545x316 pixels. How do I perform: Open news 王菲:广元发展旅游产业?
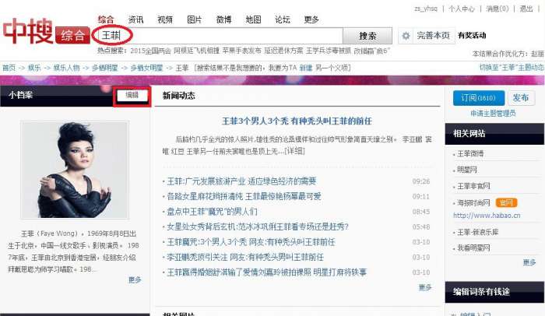pyautogui.click(x=241, y=181)
